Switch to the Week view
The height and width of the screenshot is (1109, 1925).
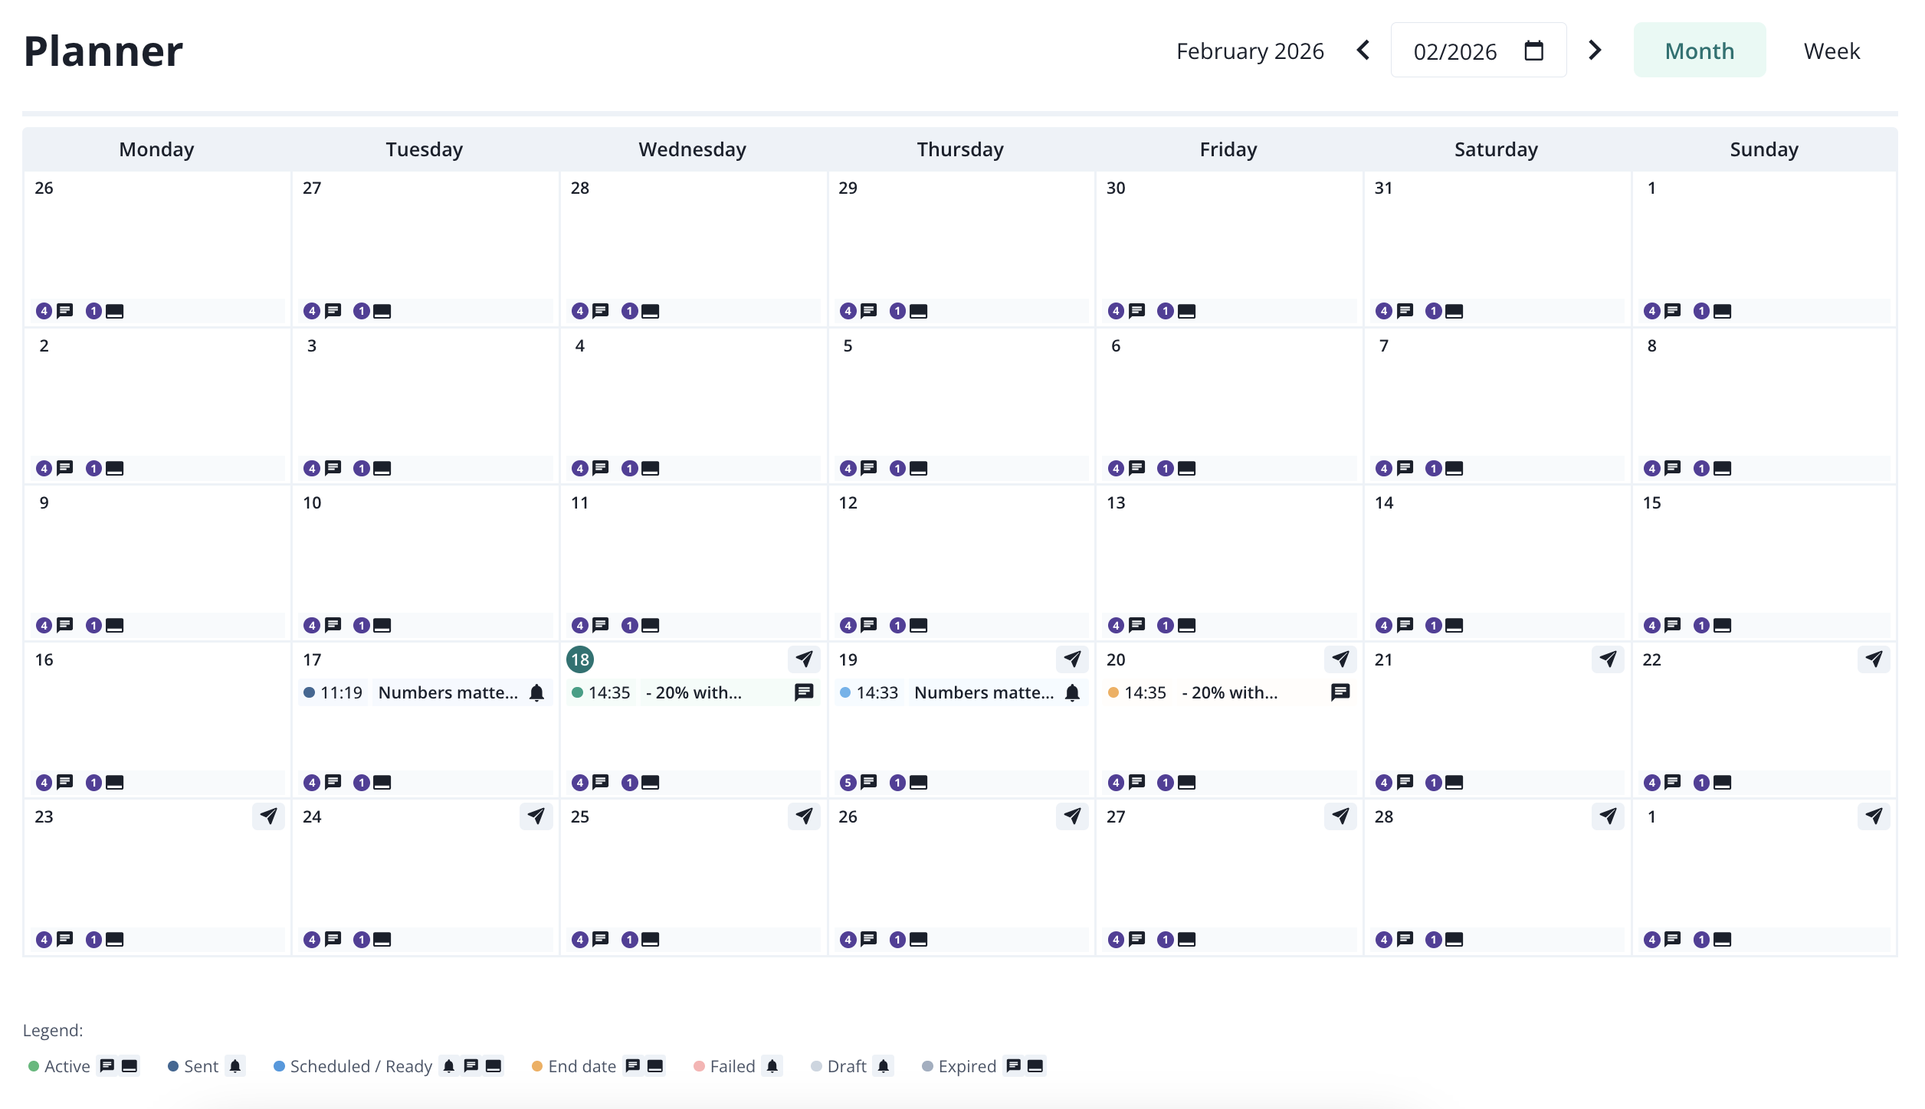(1831, 51)
